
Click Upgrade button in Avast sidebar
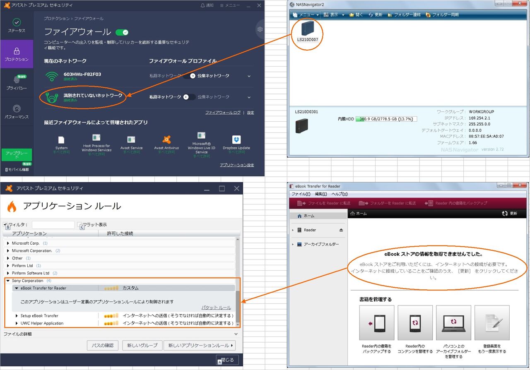(x=17, y=155)
